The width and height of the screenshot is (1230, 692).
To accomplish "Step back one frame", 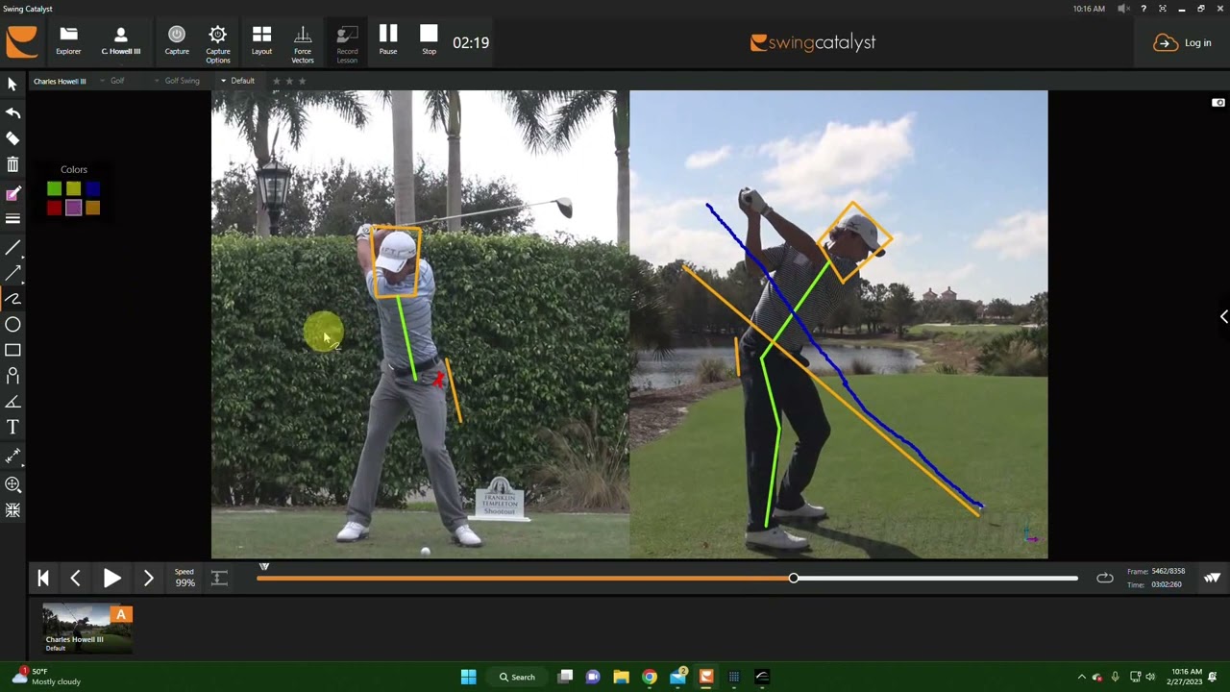I will [x=75, y=578].
